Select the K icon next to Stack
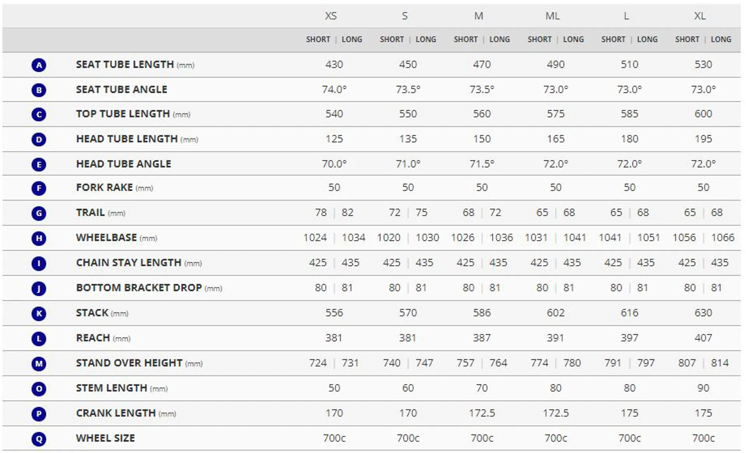 click(x=39, y=313)
